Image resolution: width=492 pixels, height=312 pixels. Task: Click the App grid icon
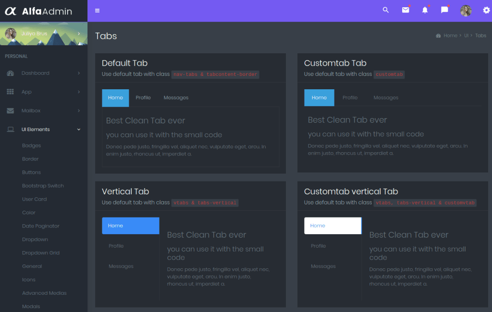(11, 92)
